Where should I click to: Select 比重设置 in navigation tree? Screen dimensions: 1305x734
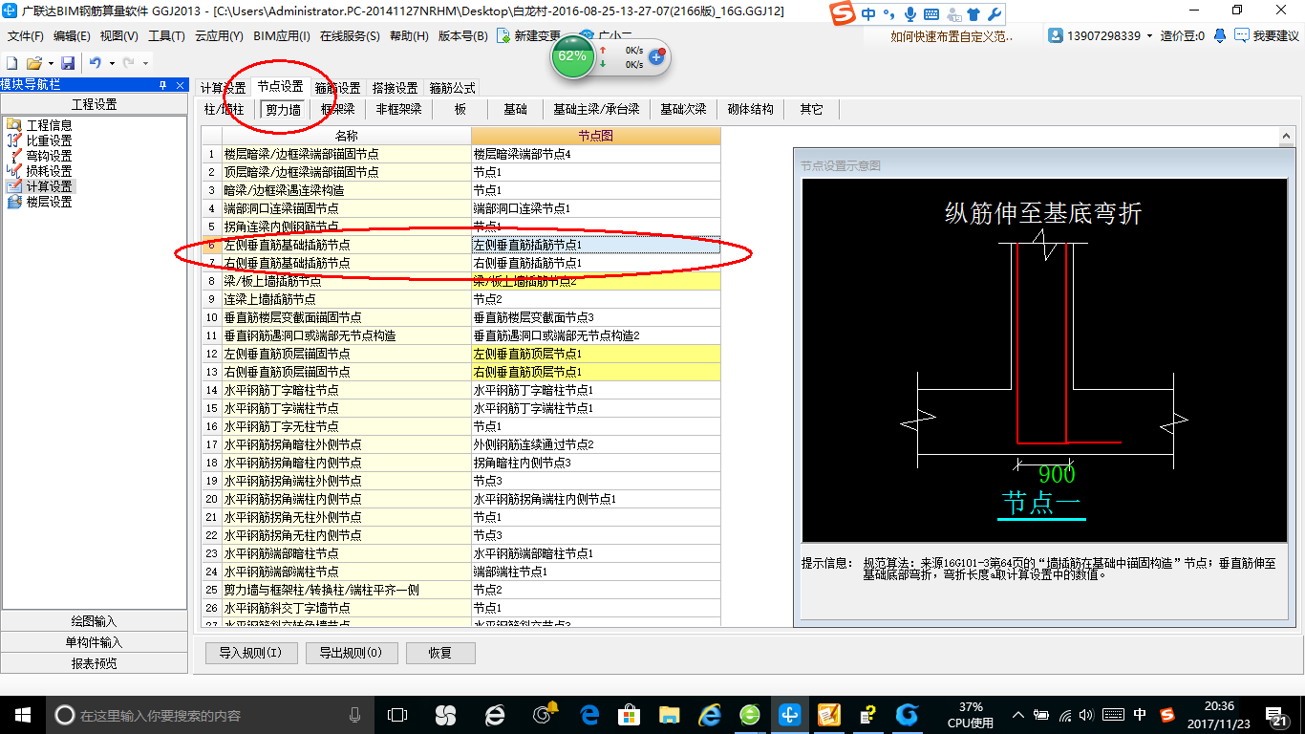(49, 140)
